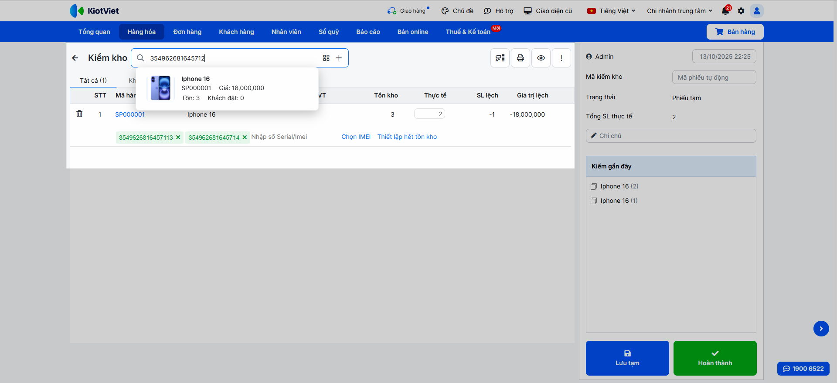Click Tồn kho column header
Viewport: 837px width, 383px height.
click(x=386, y=95)
